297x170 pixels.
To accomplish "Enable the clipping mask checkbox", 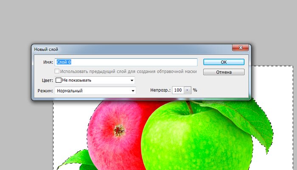I will point(57,71).
